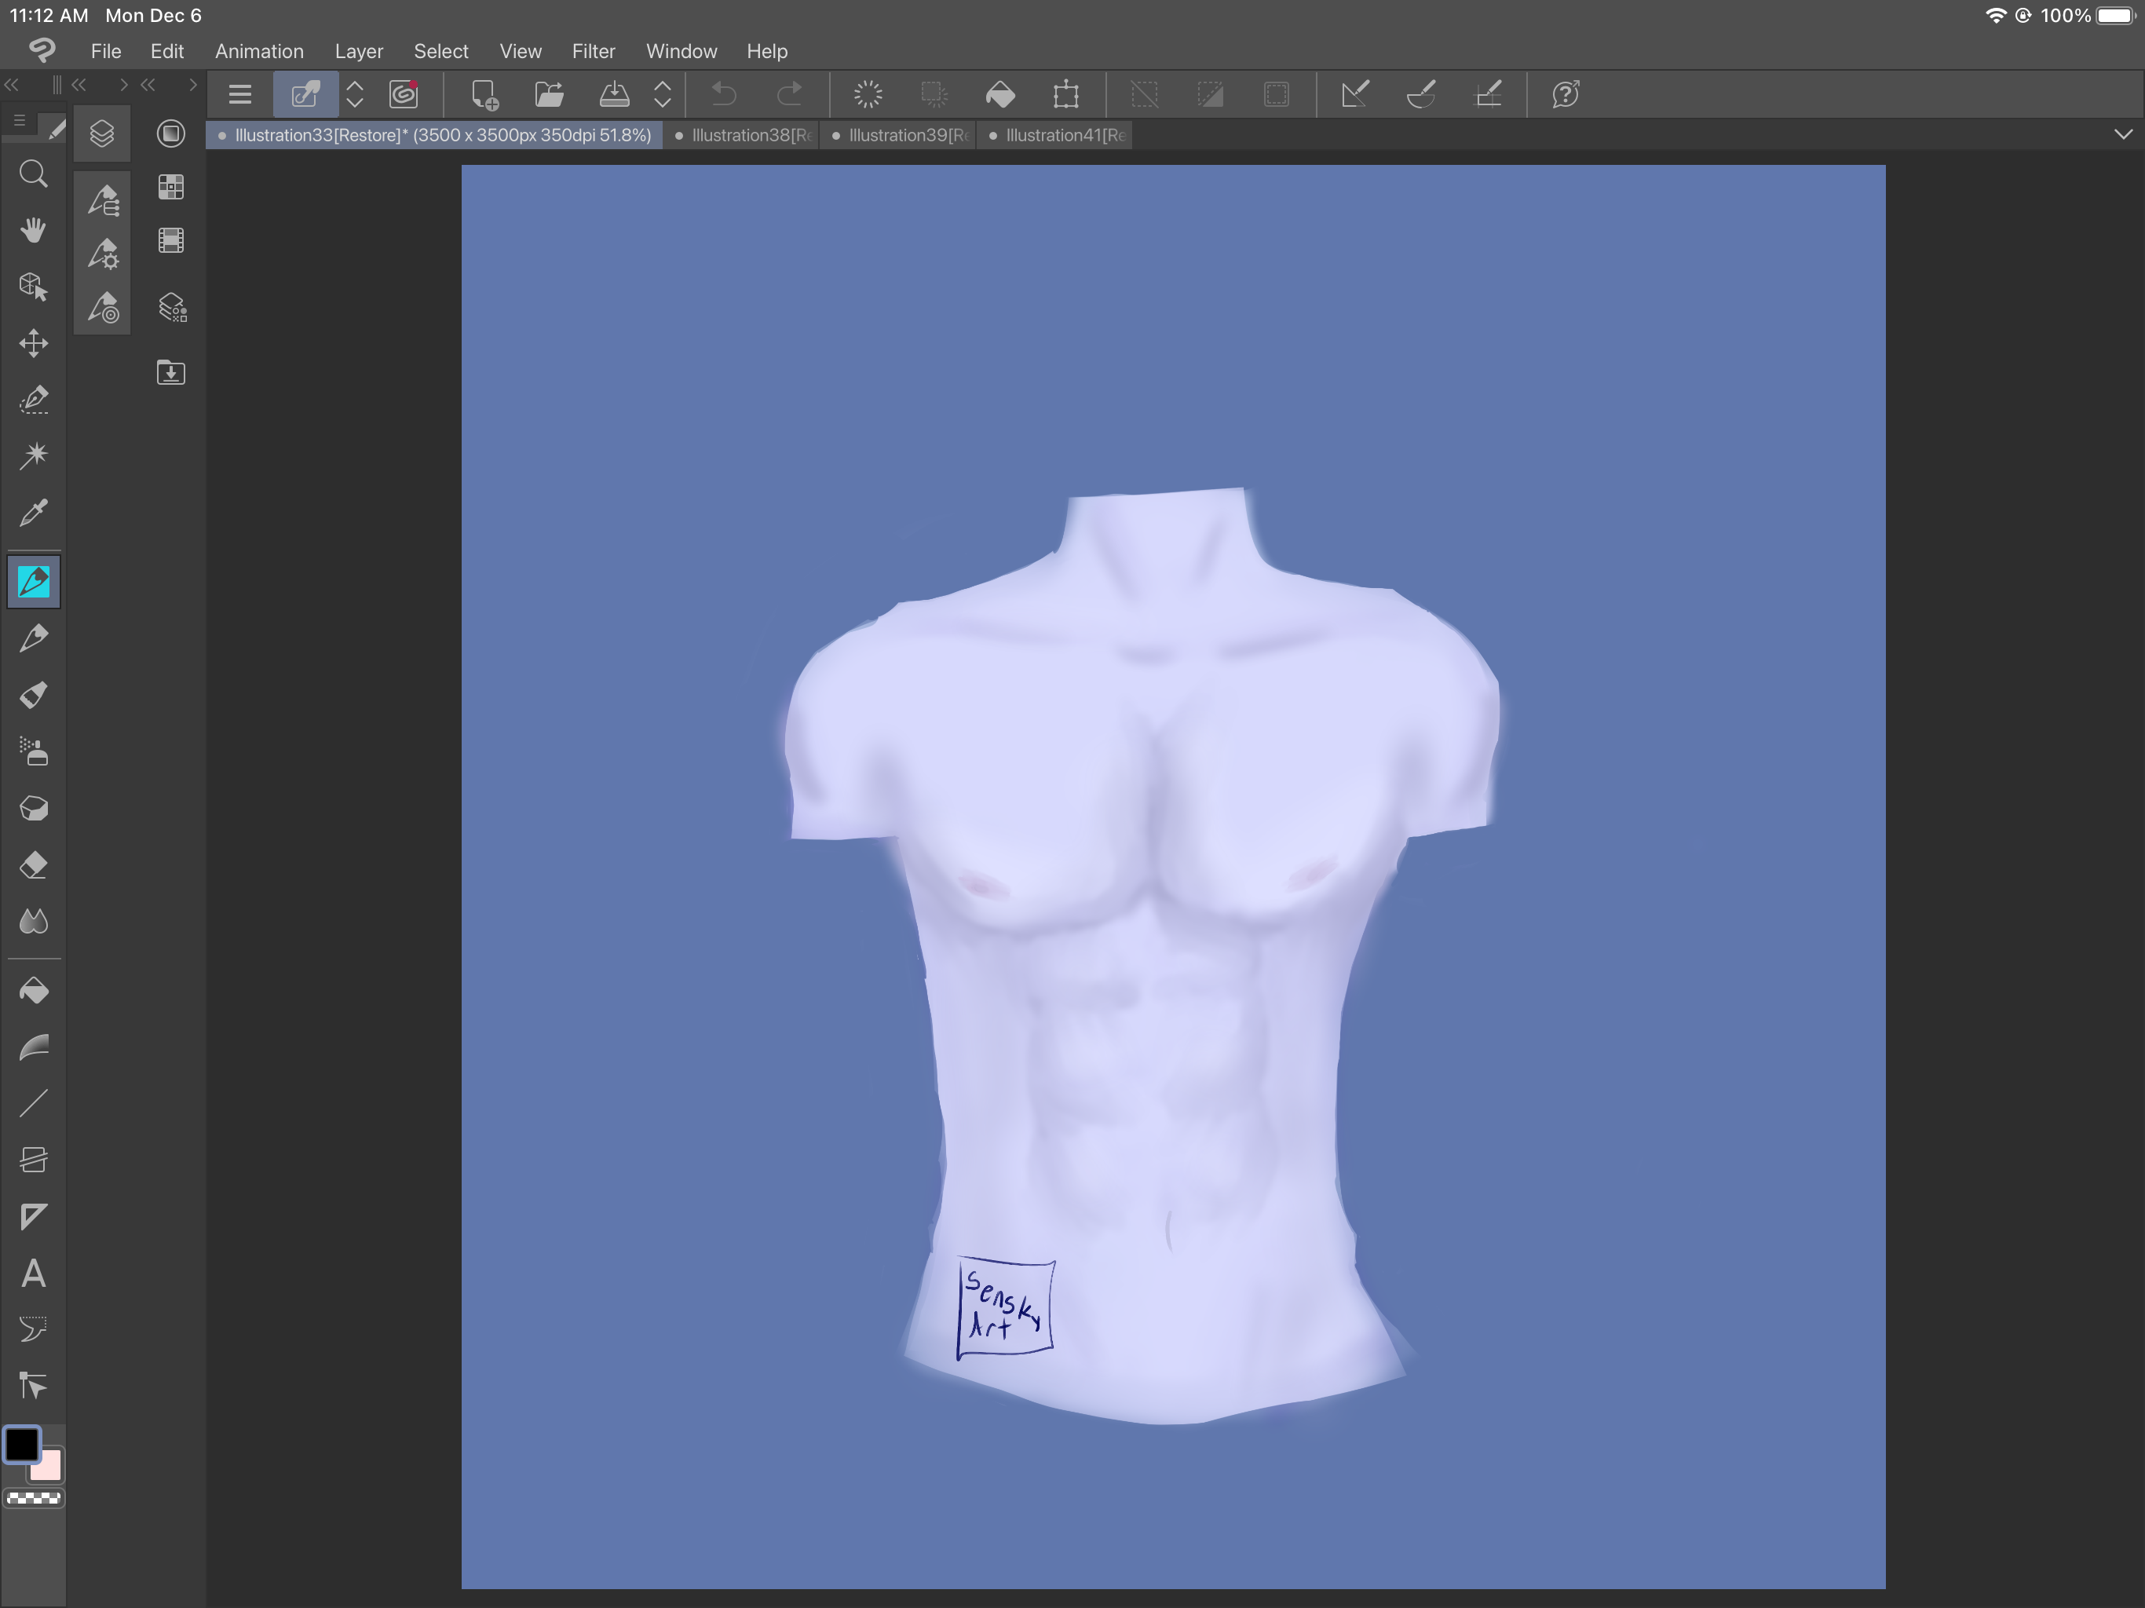Select the Text tool
Viewport: 2145px width, 1608px height.
pyautogui.click(x=34, y=1274)
